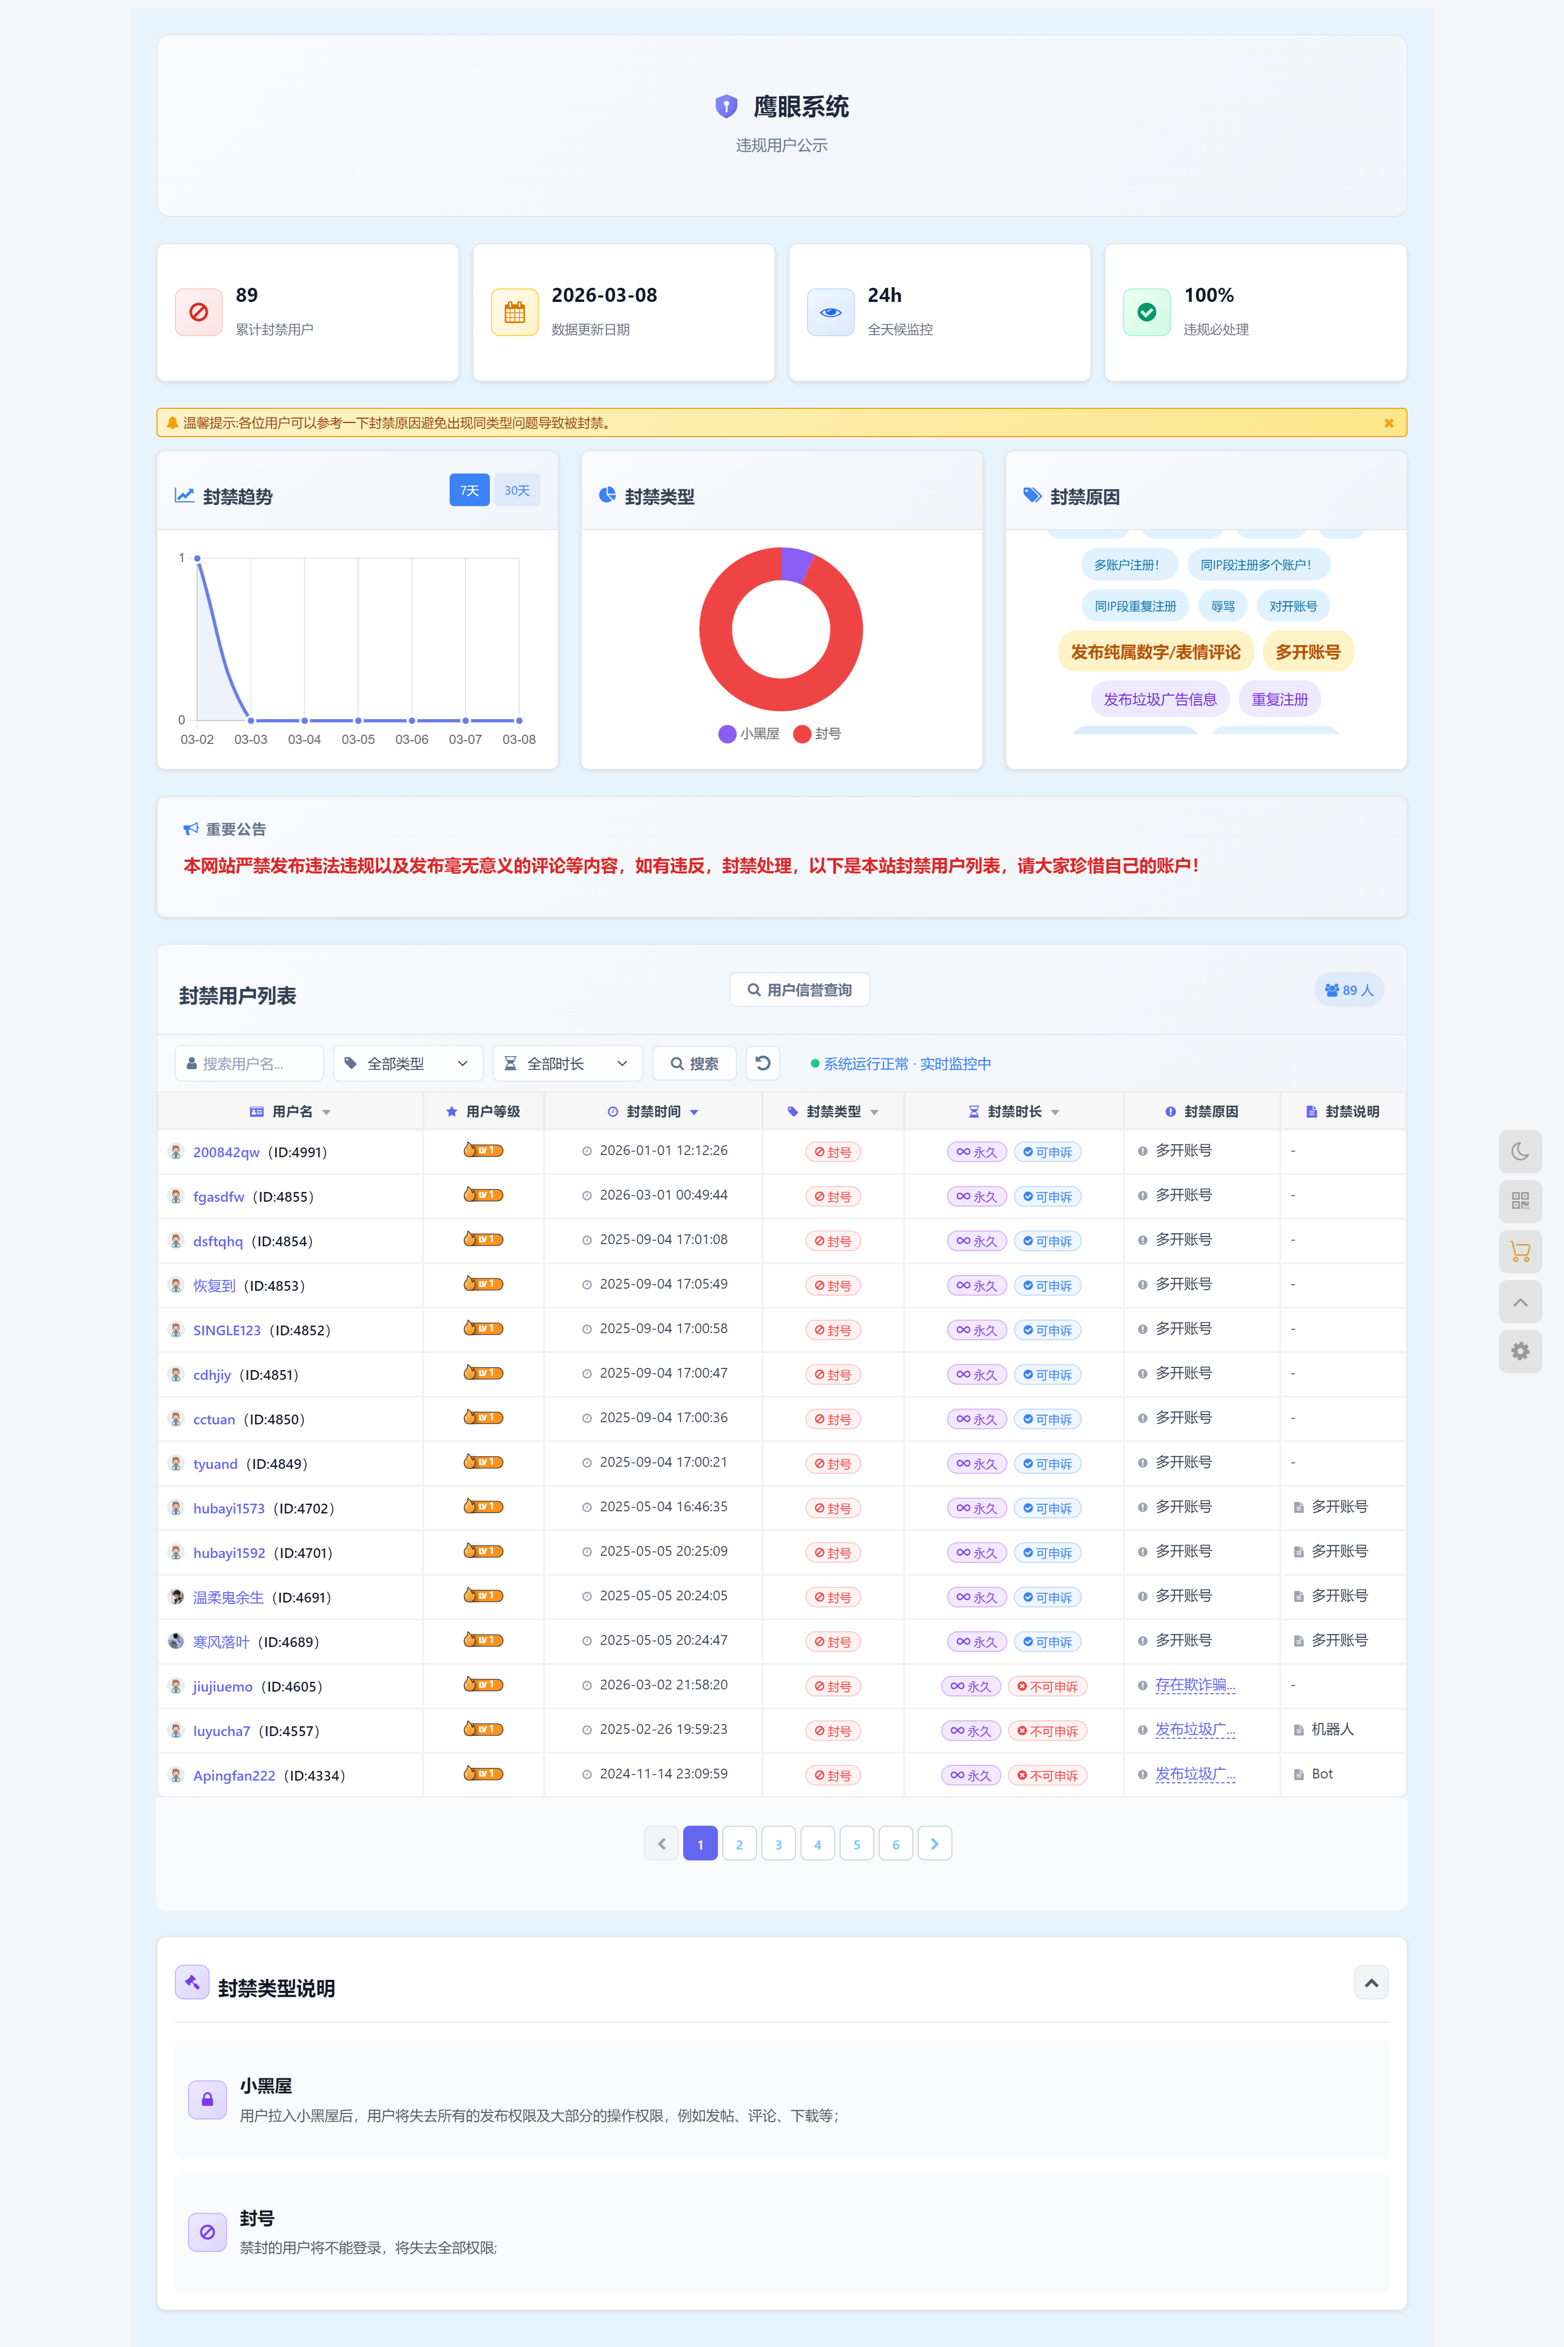
Task: Click the back-to-top arrow icon
Action: (x=1519, y=1302)
